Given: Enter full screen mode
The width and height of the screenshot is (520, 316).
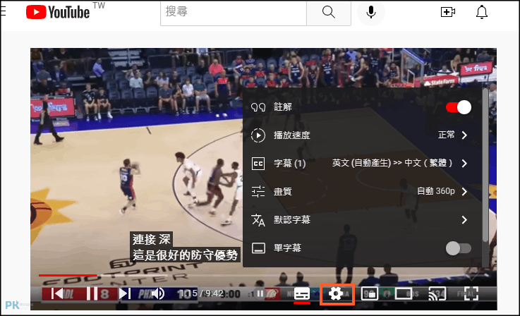Looking at the screenshot, I should click(x=471, y=294).
